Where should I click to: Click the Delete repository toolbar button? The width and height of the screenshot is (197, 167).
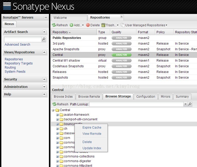pos(93,25)
